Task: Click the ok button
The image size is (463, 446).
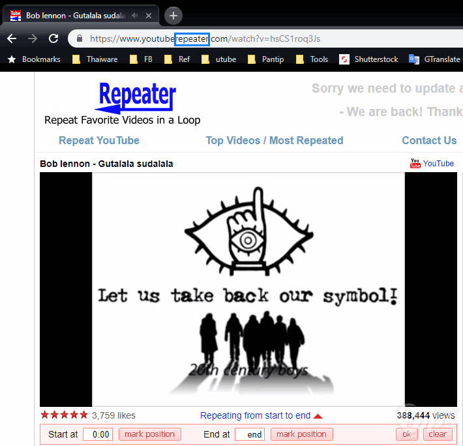Action: 407,434
